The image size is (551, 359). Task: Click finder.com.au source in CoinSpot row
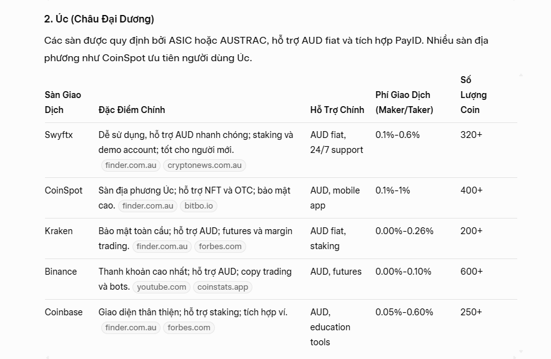(147, 206)
